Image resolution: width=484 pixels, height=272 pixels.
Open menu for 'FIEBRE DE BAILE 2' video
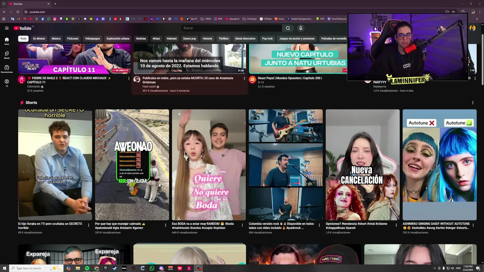[x=129, y=79]
